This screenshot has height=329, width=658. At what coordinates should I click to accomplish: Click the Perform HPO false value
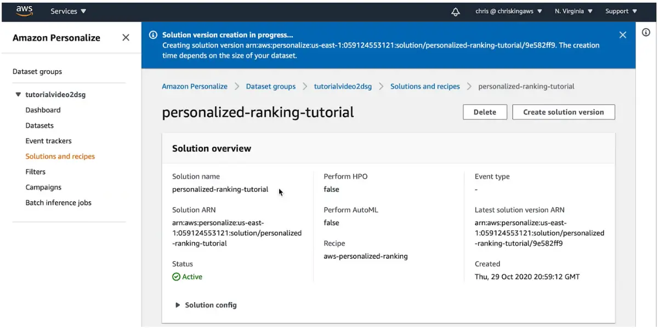(331, 190)
